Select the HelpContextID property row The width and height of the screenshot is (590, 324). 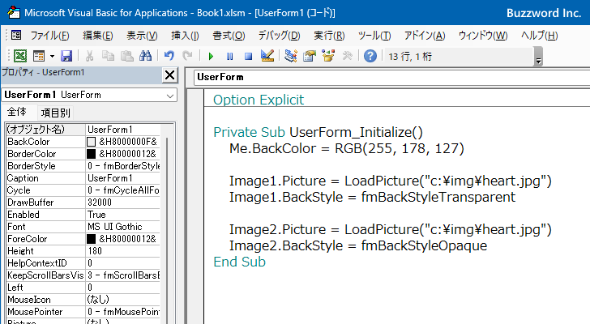click(x=83, y=263)
